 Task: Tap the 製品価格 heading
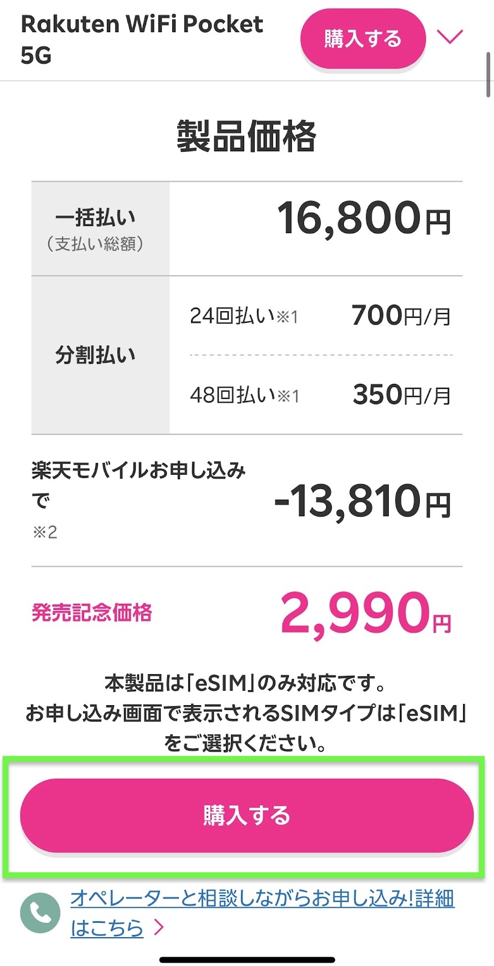tap(246, 136)
